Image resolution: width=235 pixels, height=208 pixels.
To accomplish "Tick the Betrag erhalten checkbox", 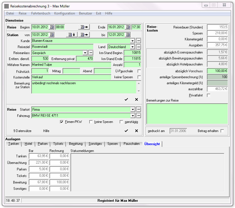I will (x=222, y=131).
